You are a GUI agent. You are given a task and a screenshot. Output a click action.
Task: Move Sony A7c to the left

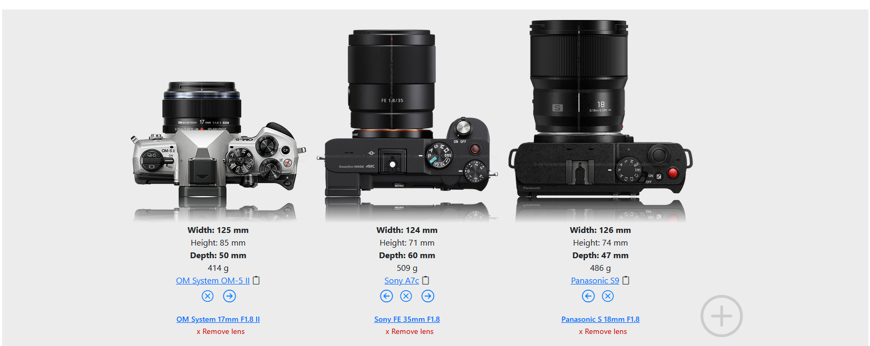tap(386, 296)
